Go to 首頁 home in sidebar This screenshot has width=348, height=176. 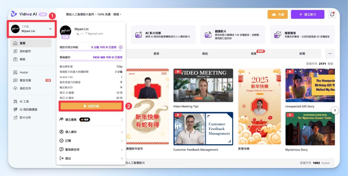click(x=31, y=43)
